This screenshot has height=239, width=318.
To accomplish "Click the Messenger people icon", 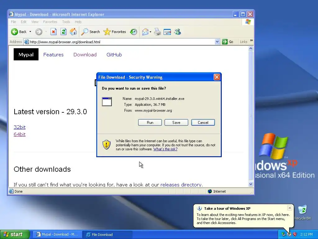I will [x=177, y=32].
